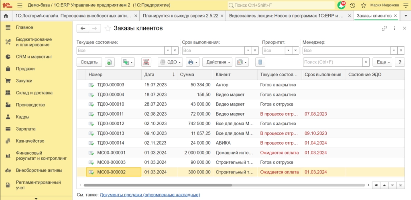
Task: Expand Текущее состояние filter dropdown
Action: click(168, 50)
